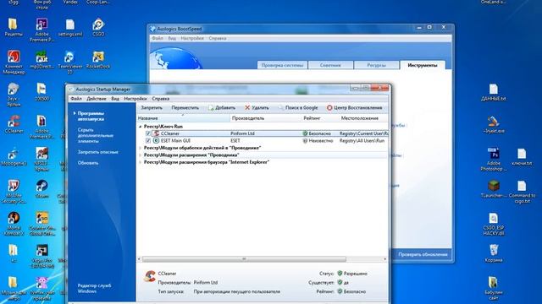The height and width of the screenshot is (304, 542).
Task: Launch the RocketDock desktop shortcut
Action: 98,60
